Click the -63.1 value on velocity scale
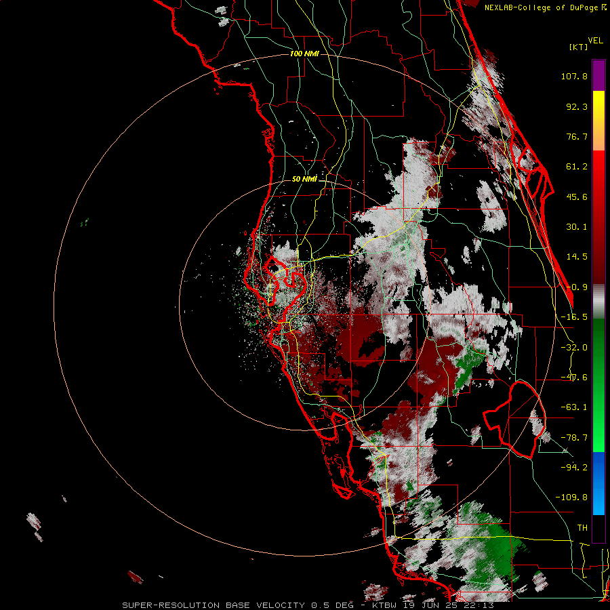The width and height of the screenshot is (610, 610). click(x=574, y=407)
